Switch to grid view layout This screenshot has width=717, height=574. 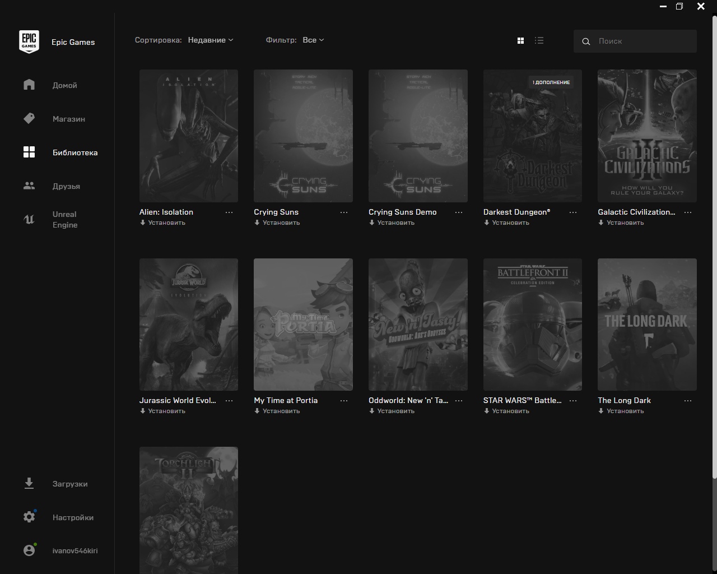(520, 40)
